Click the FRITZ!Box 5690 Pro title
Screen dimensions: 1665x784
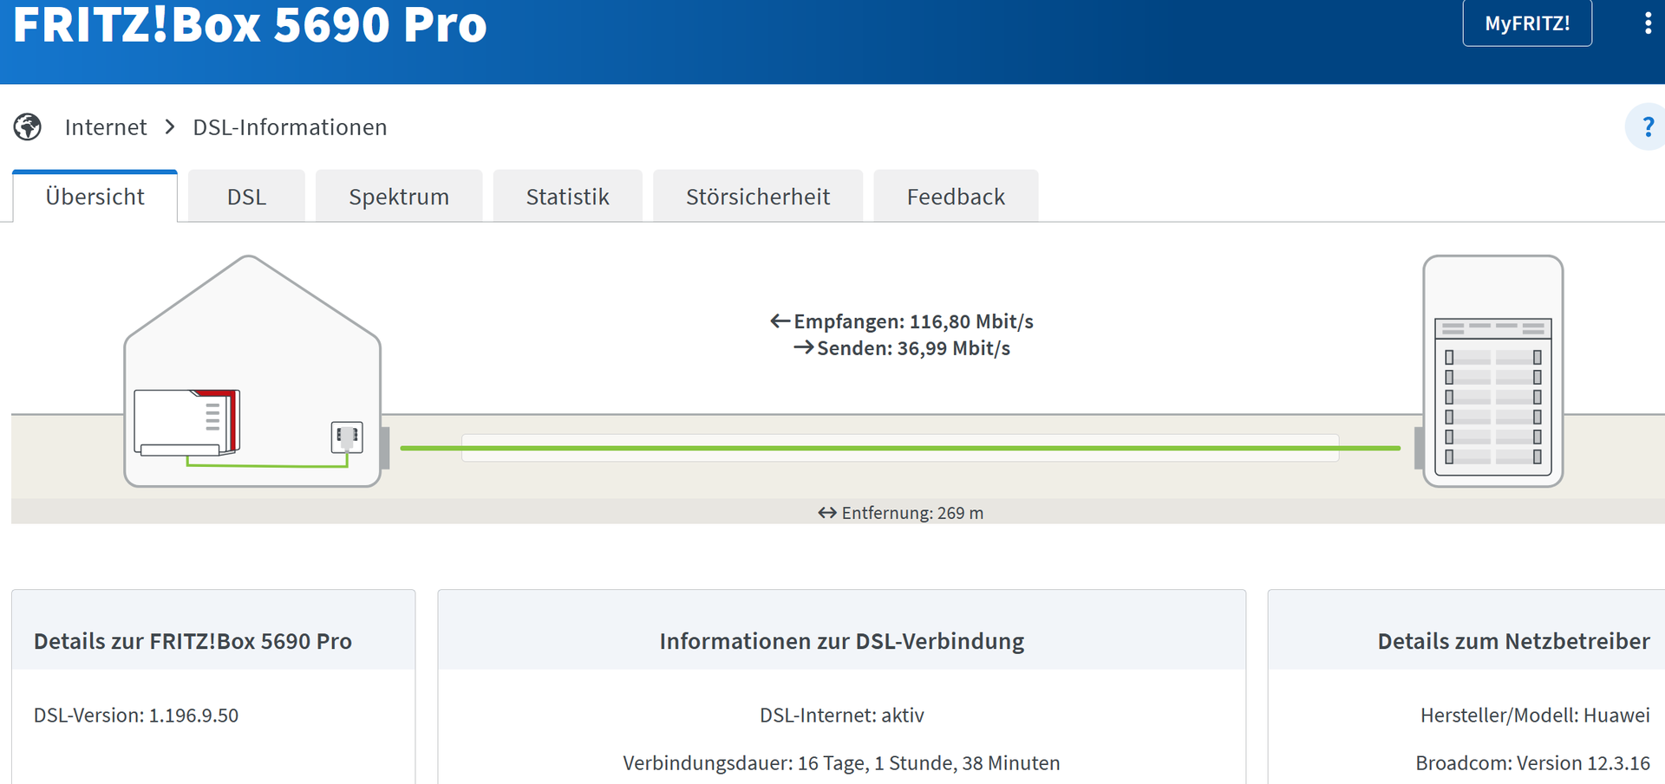tap(250, 24)
